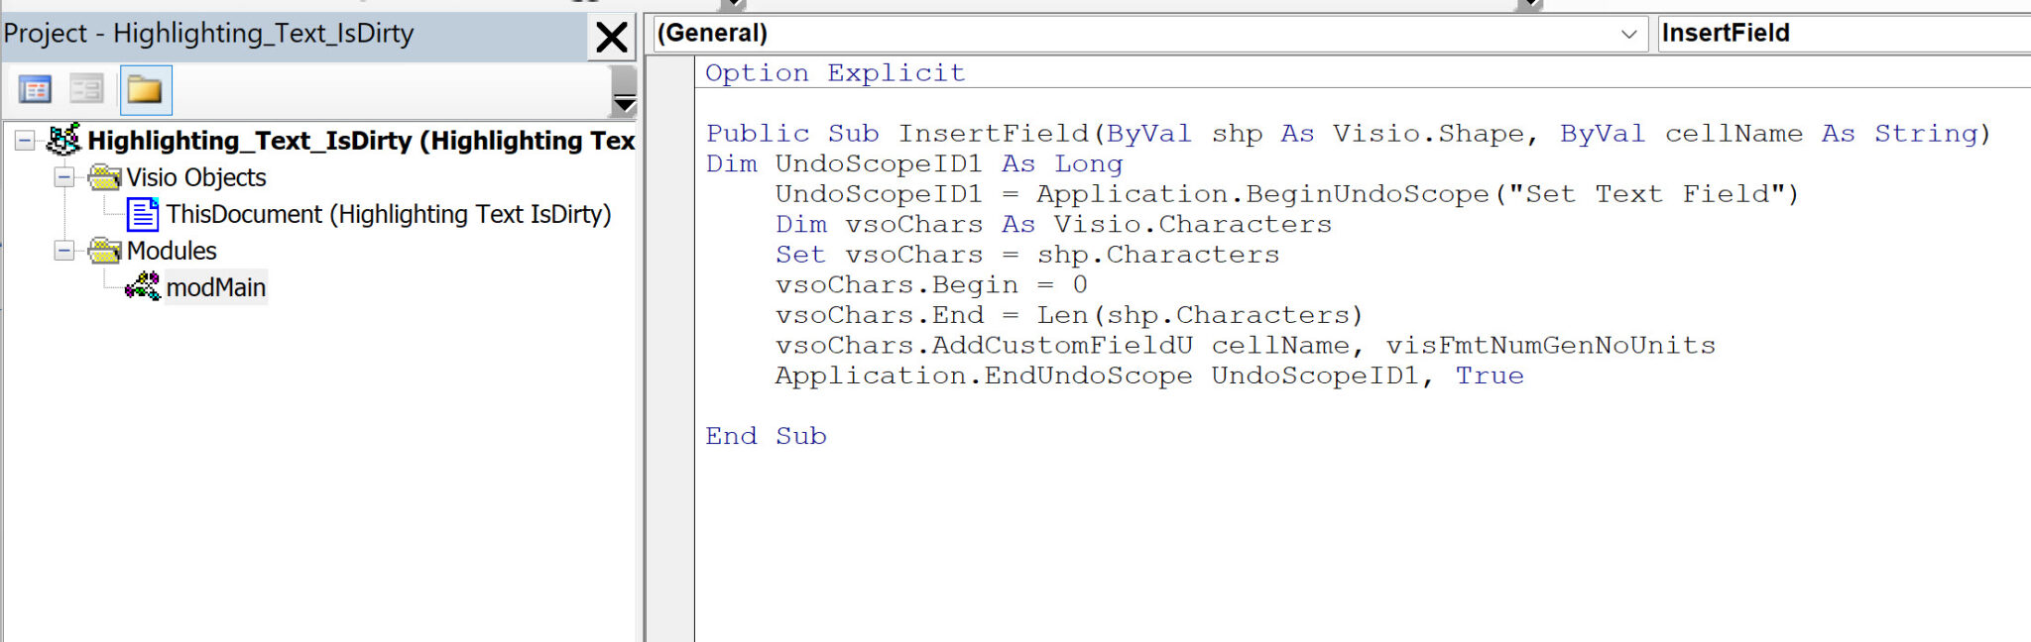Select the View Code icon
This screenshot has height=642, width=2031.
click(37, 89)
